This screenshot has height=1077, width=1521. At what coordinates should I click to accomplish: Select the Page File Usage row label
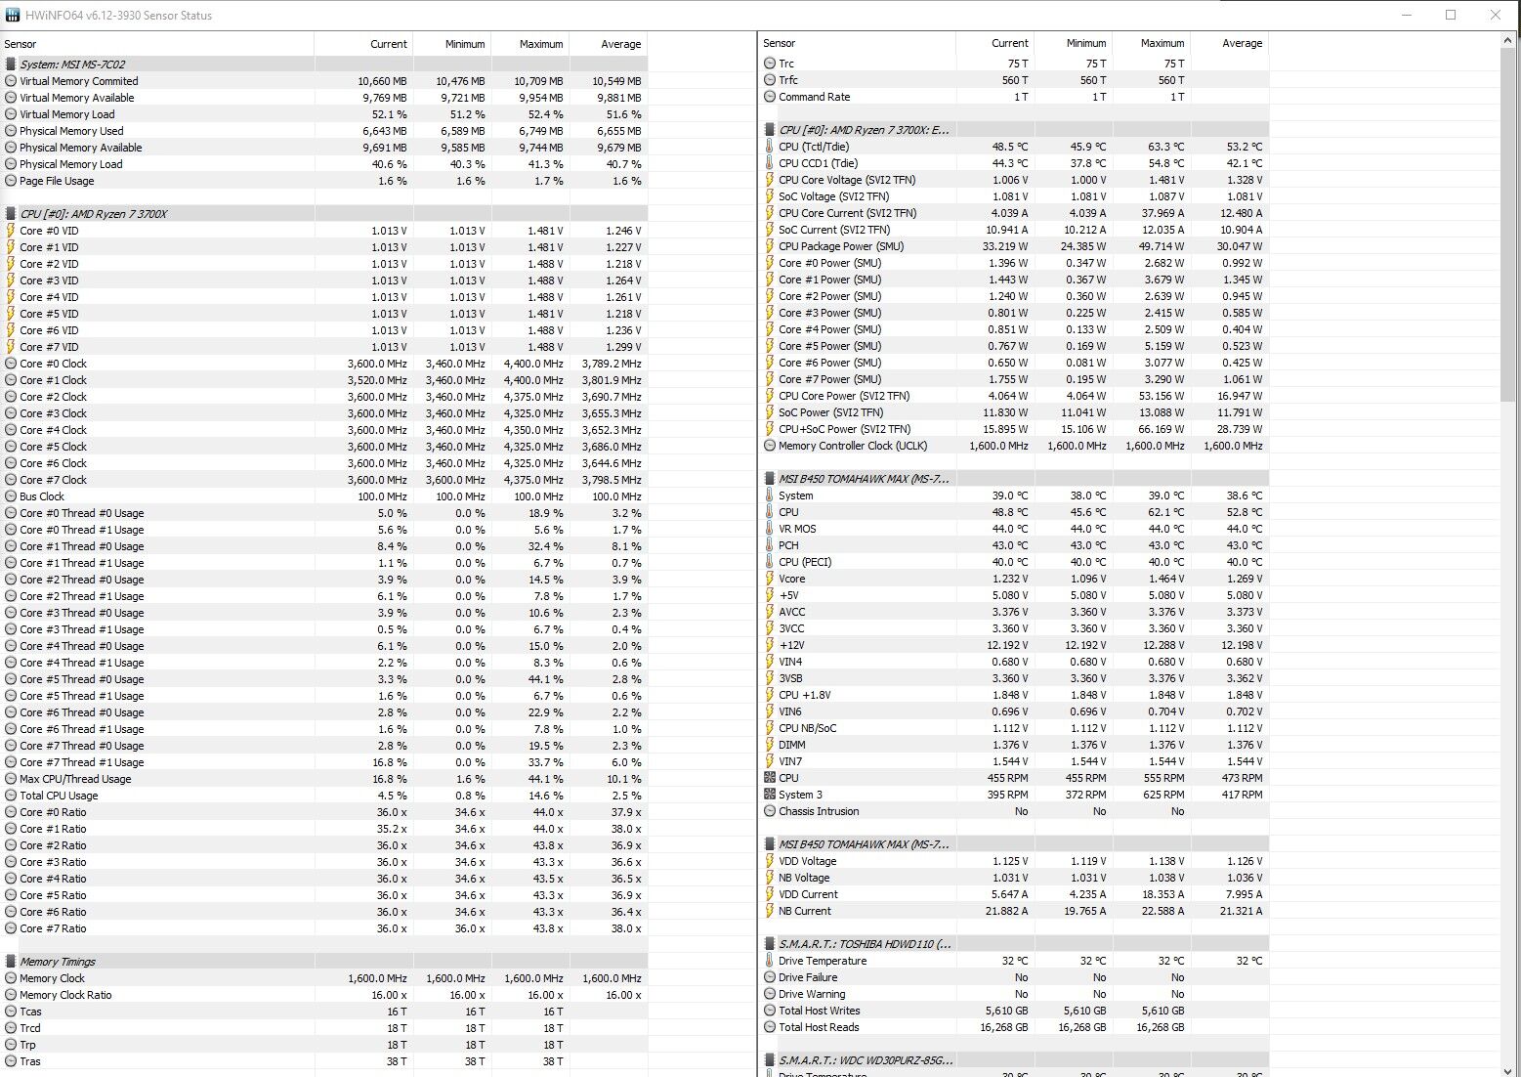57,181
